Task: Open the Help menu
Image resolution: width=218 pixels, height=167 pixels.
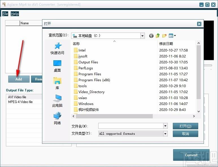Action: click(15, 14)
